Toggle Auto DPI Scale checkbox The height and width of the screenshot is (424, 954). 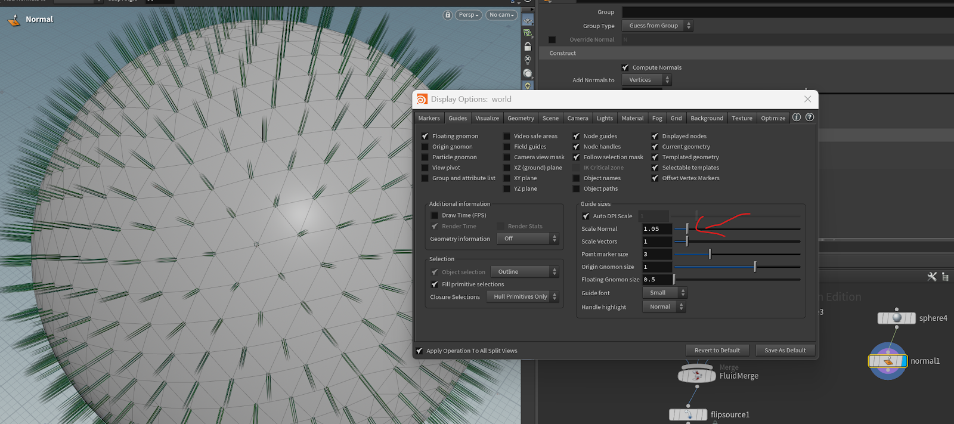586,216
